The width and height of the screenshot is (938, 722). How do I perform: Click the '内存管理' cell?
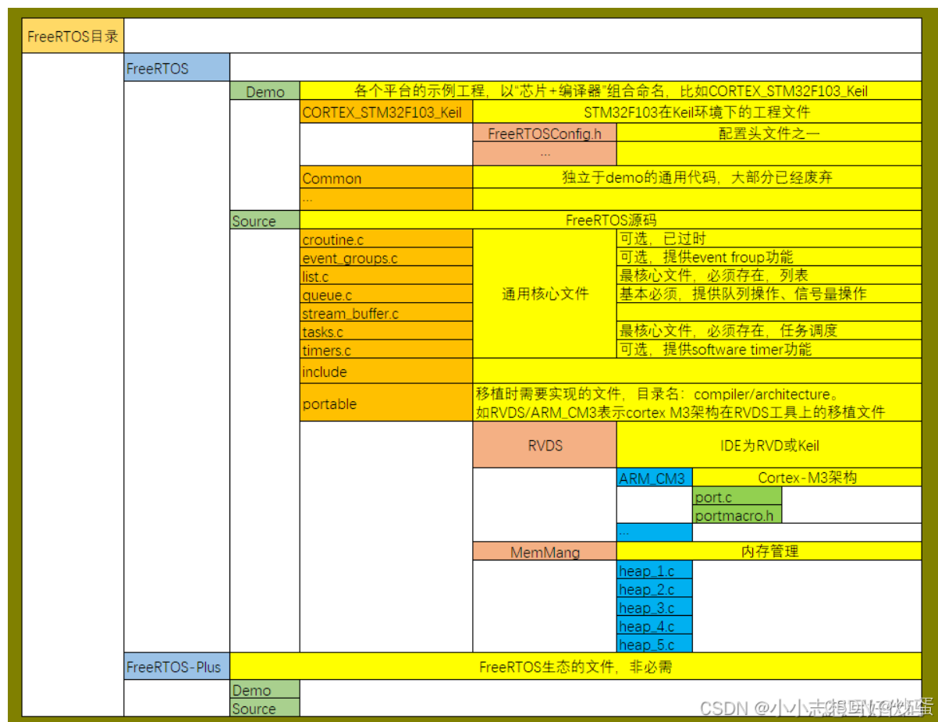[769, 552]
